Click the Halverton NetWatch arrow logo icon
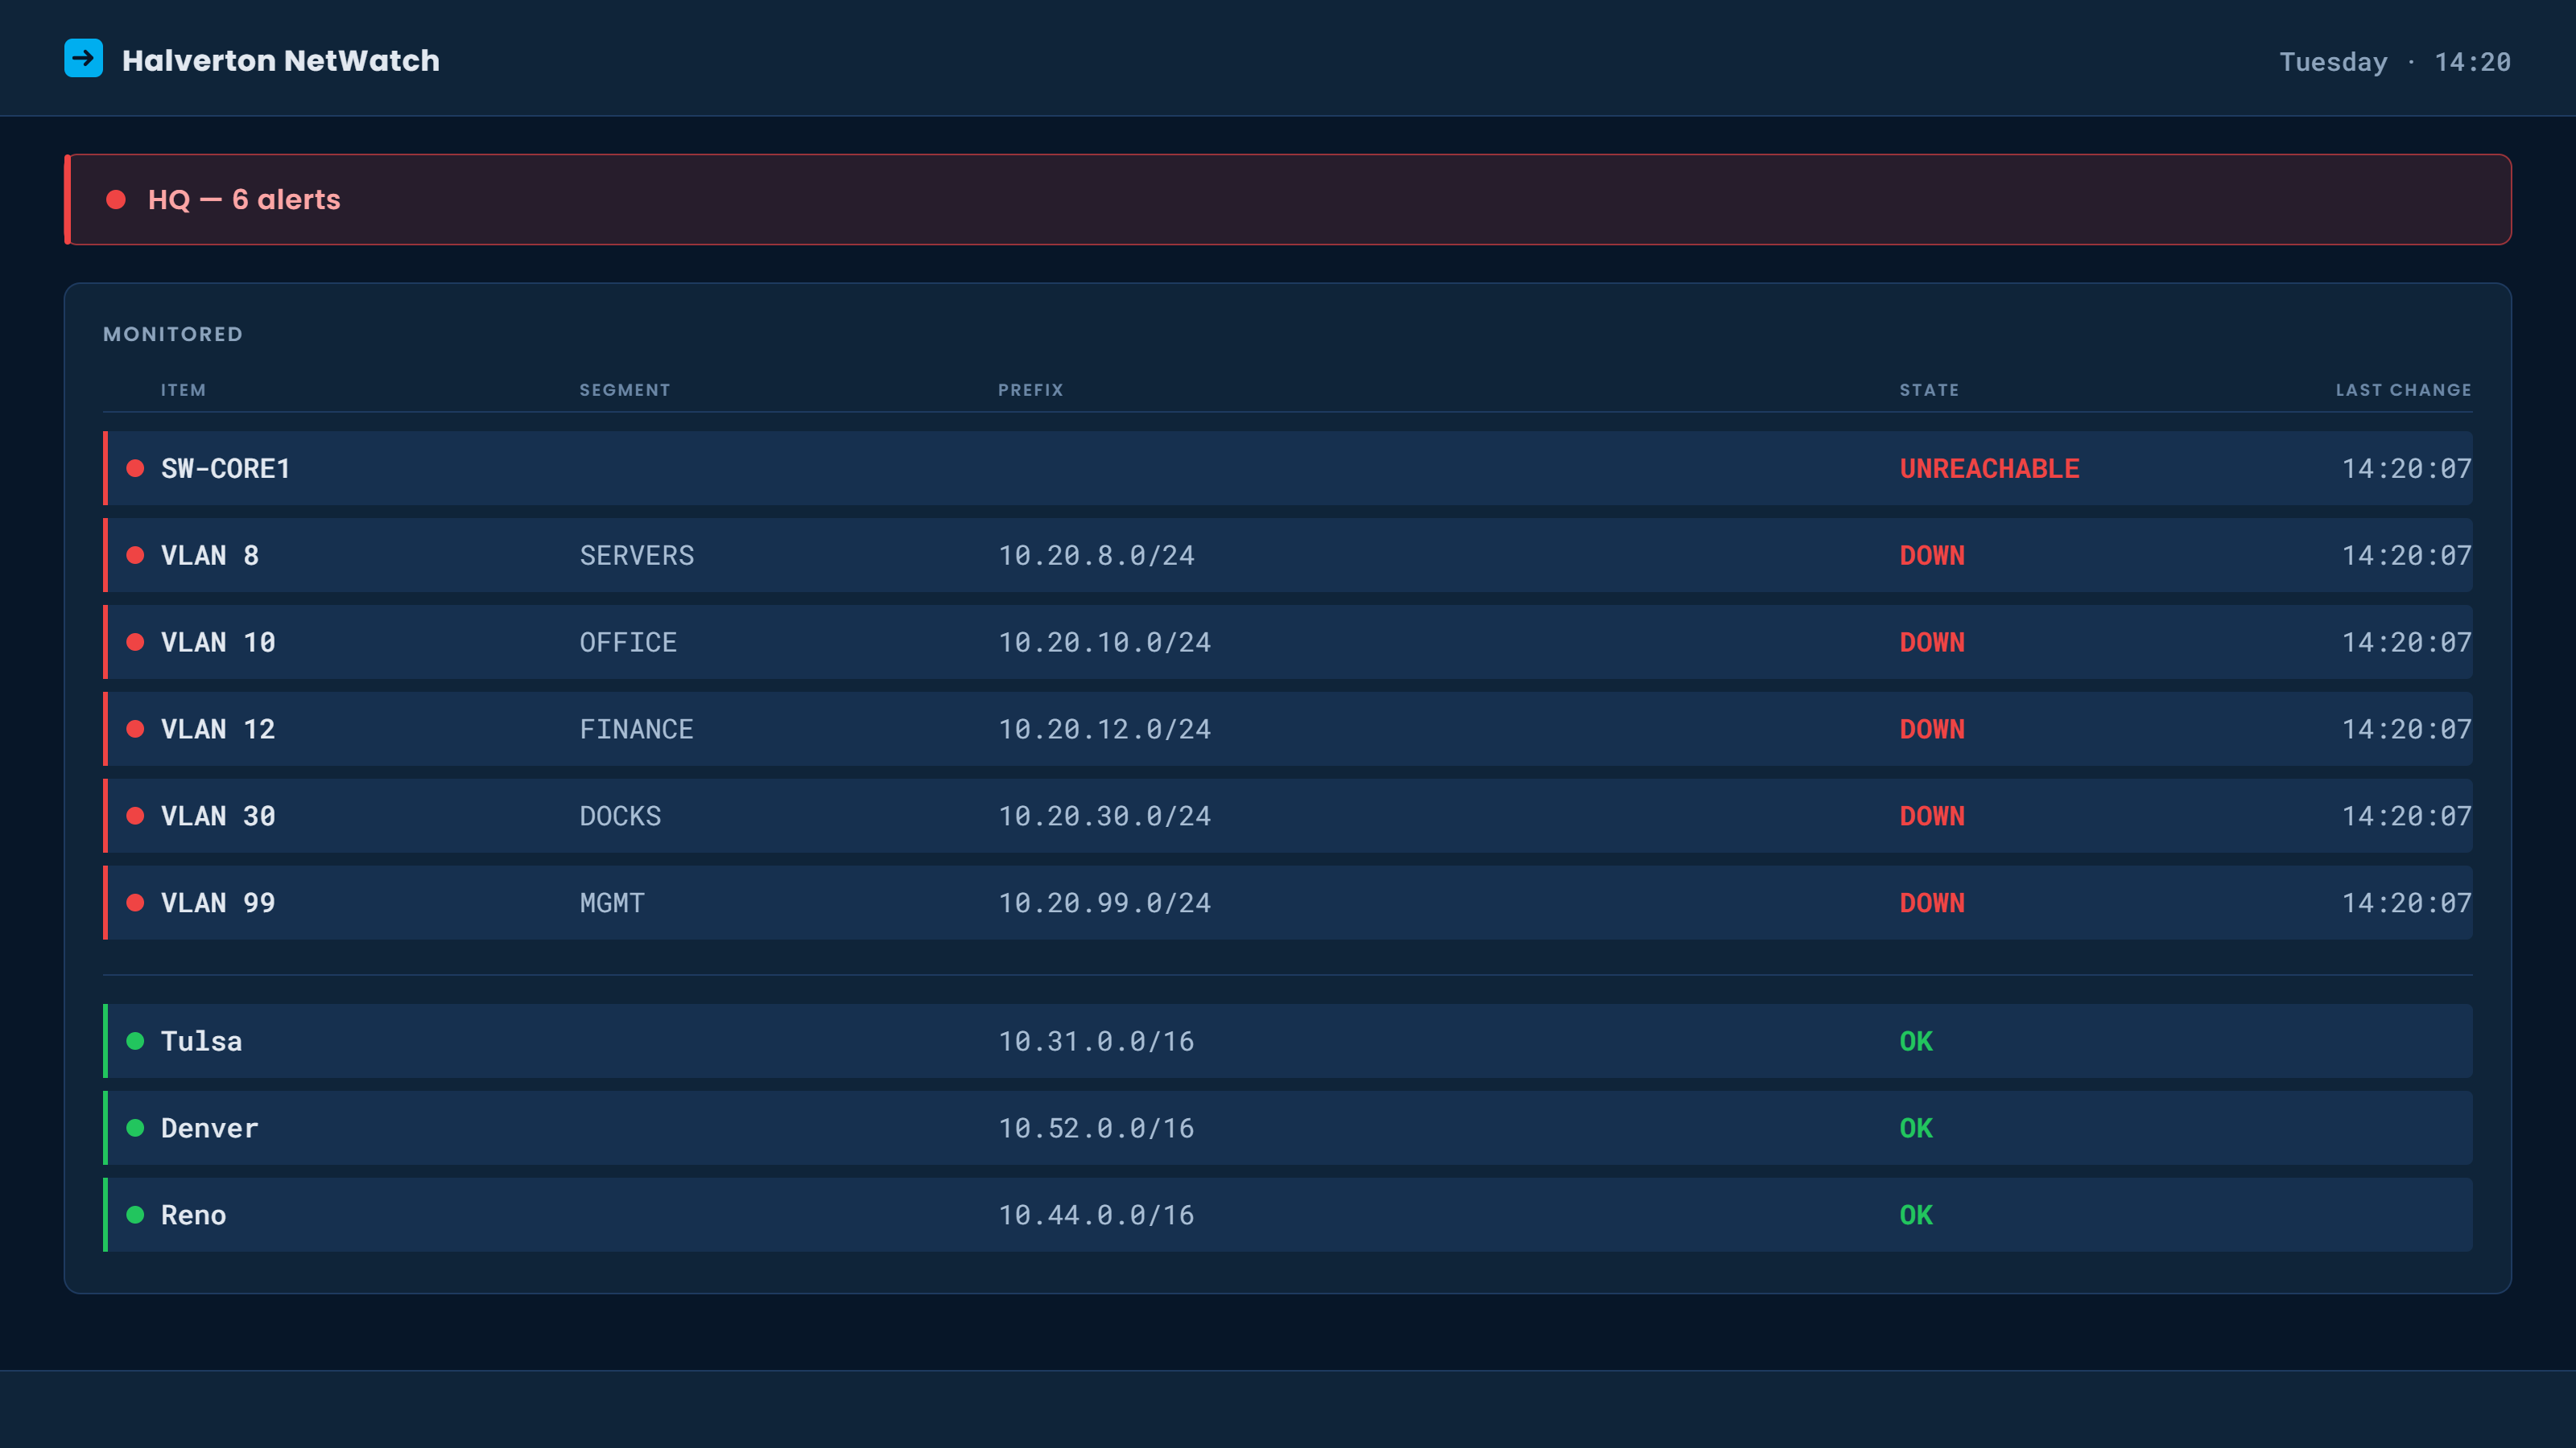Viewport: 2576px width, 1448px height. 83,58
